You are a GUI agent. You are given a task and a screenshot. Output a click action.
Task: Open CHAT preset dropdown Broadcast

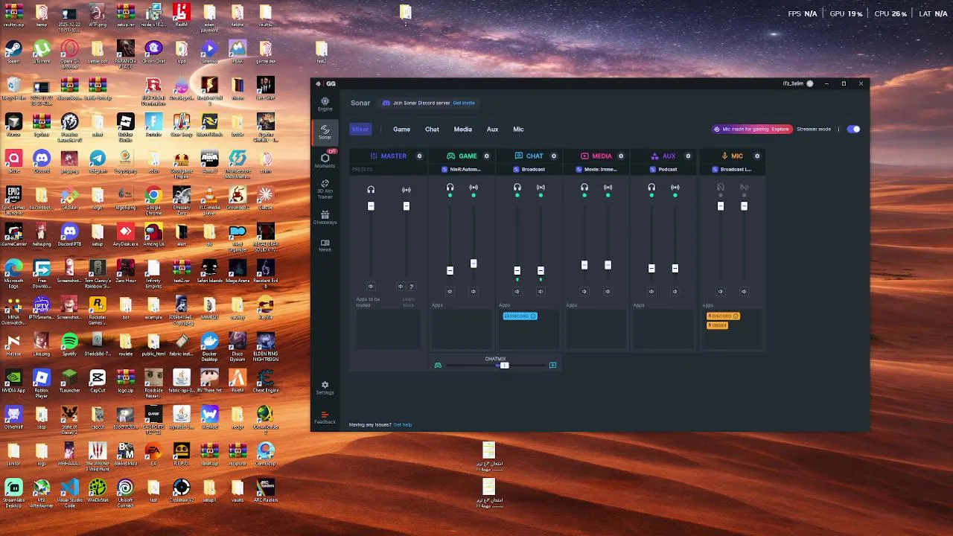pos(529,170)
